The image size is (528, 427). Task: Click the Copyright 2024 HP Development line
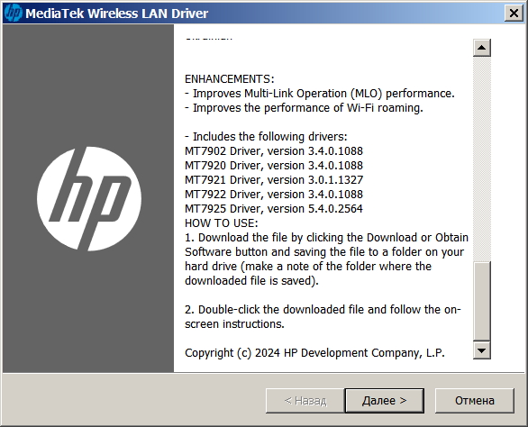tap(314, 353)
